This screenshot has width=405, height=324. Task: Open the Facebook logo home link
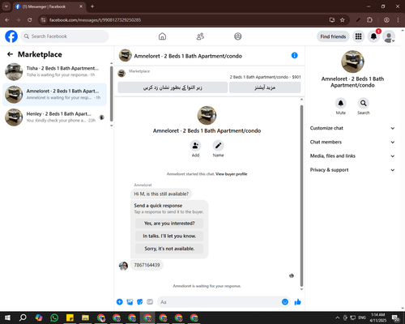click(x=11, y=36)
